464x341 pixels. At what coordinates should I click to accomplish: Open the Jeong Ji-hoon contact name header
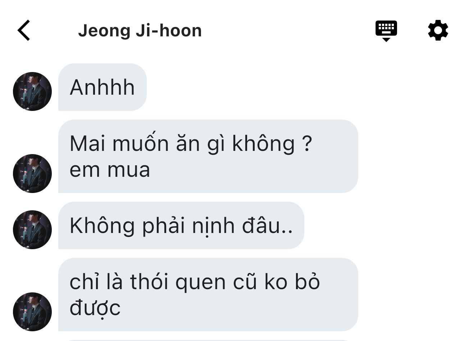(x=140, y=31)
